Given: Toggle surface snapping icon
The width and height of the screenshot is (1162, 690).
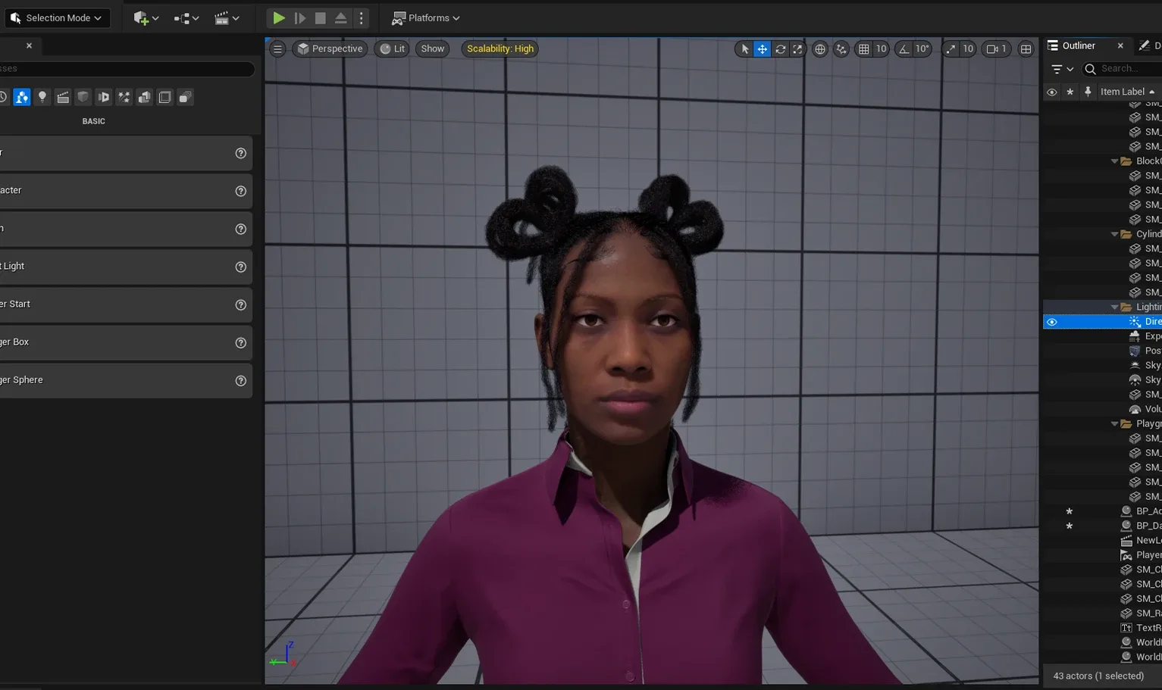Looking at the screenshot, I should click(x=841, y=48).
